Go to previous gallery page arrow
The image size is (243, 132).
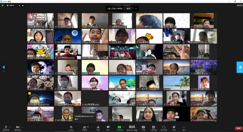[4, 67]
